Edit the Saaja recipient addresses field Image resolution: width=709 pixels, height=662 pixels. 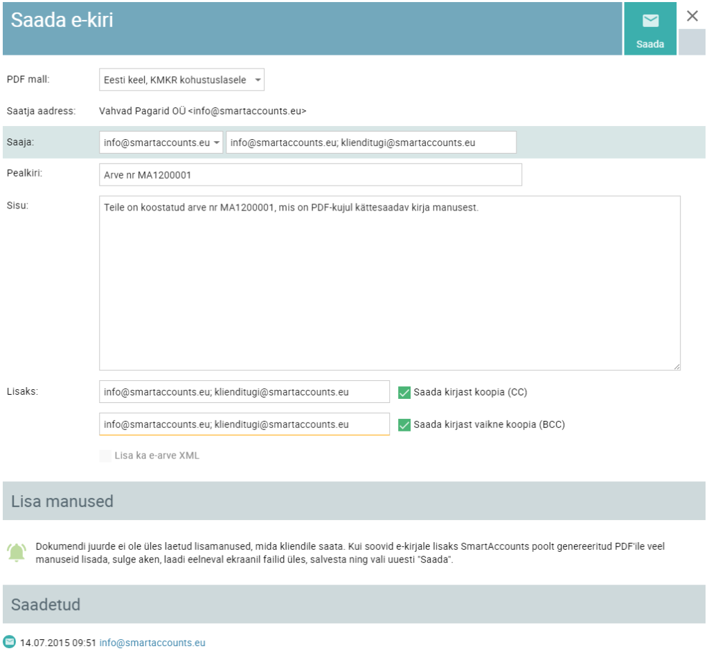pos(371,143)
